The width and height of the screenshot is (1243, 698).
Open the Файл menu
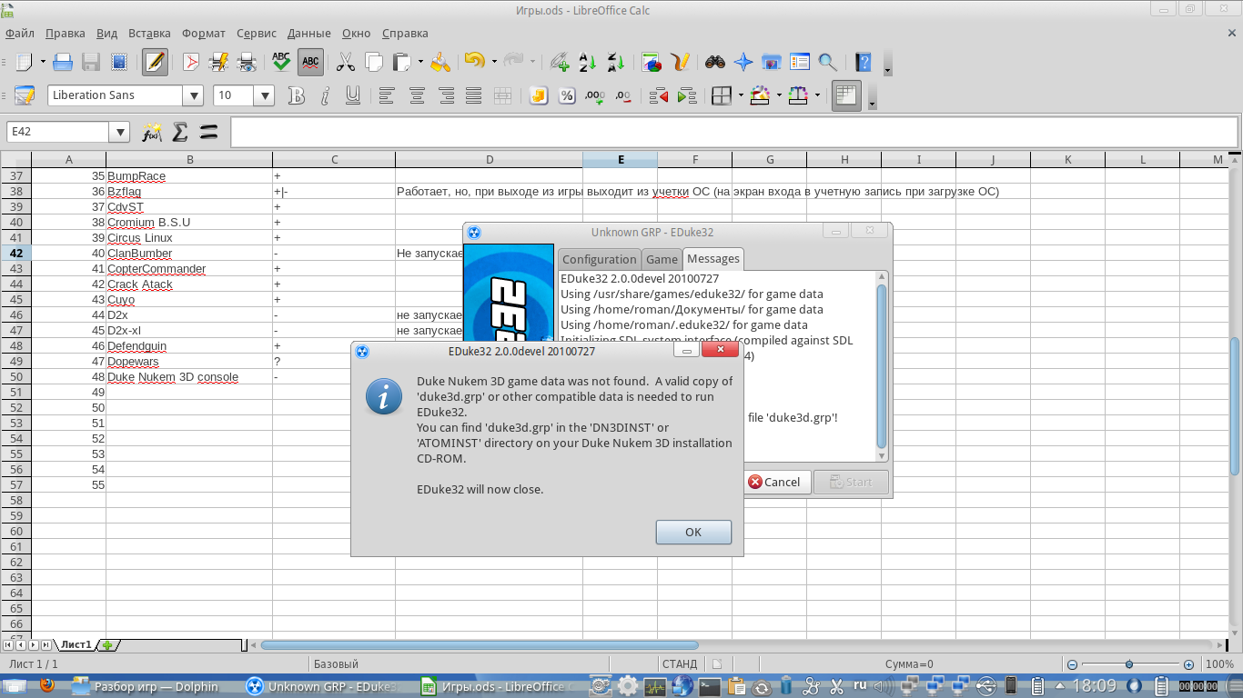point(20,34)
